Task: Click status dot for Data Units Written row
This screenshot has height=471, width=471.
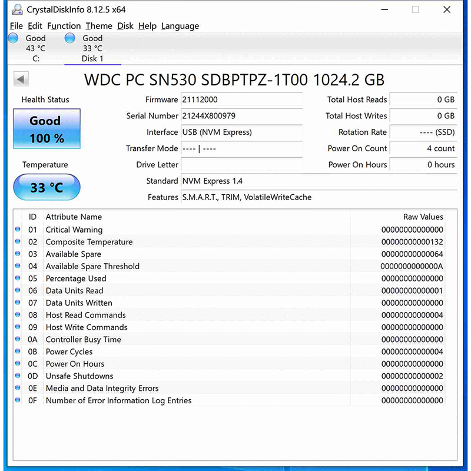Action: [x=18, y=302]
